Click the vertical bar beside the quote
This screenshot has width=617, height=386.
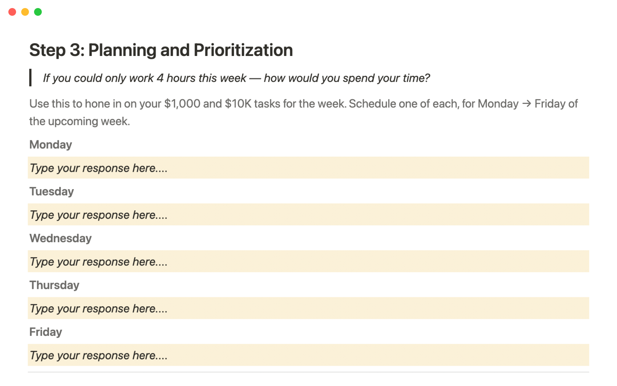(31, 78)
